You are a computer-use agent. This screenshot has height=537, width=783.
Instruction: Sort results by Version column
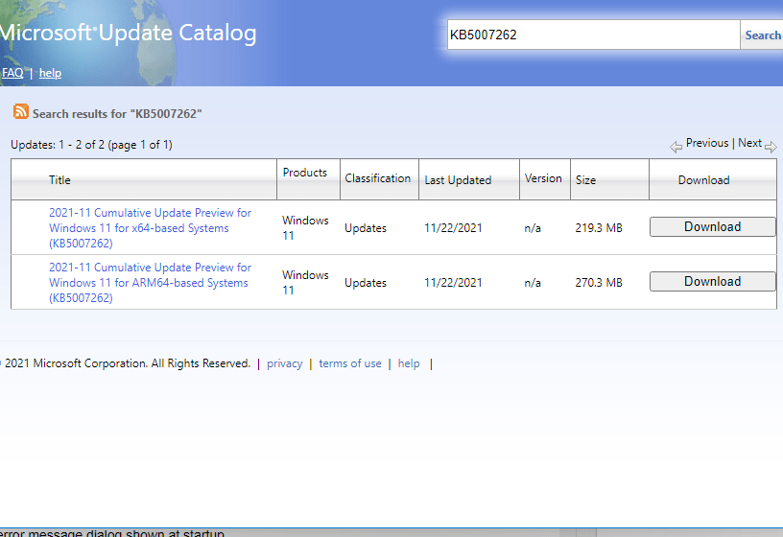point(543,178)
